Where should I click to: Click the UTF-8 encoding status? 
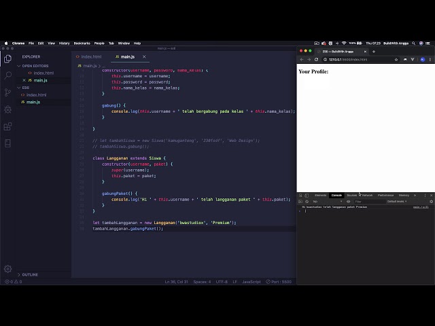(222, 282)
